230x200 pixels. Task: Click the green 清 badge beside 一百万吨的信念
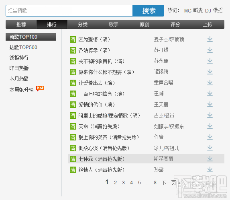point(73,94)
